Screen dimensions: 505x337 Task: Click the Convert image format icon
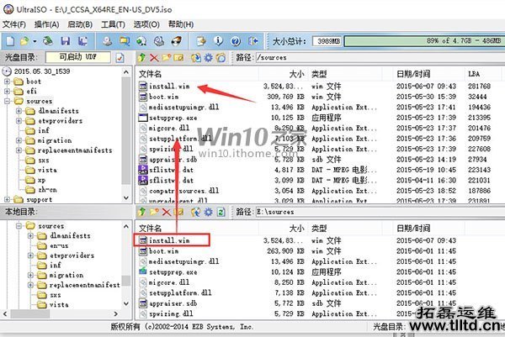pos(125,41)
